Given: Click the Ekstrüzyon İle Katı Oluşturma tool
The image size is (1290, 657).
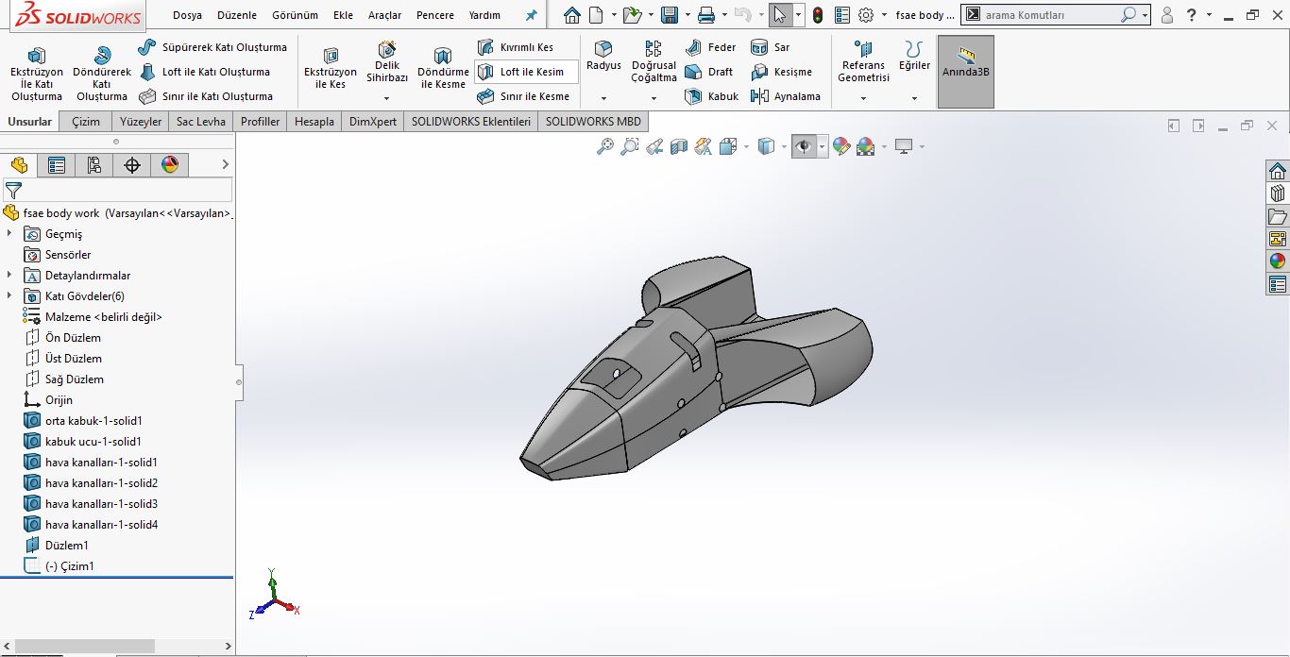Looking at the screenshot, I should (x=37, y=75).
